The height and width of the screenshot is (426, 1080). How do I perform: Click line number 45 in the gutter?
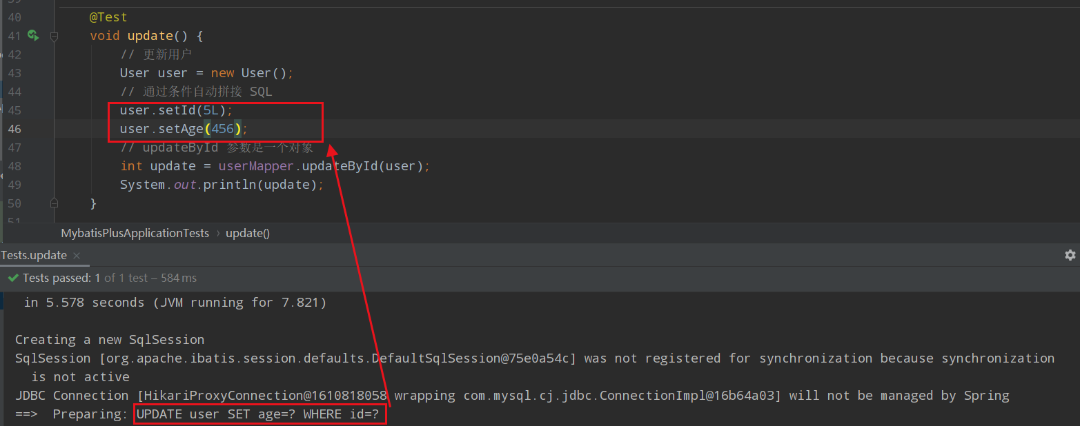pyautogui.click(x=14, y=110)
